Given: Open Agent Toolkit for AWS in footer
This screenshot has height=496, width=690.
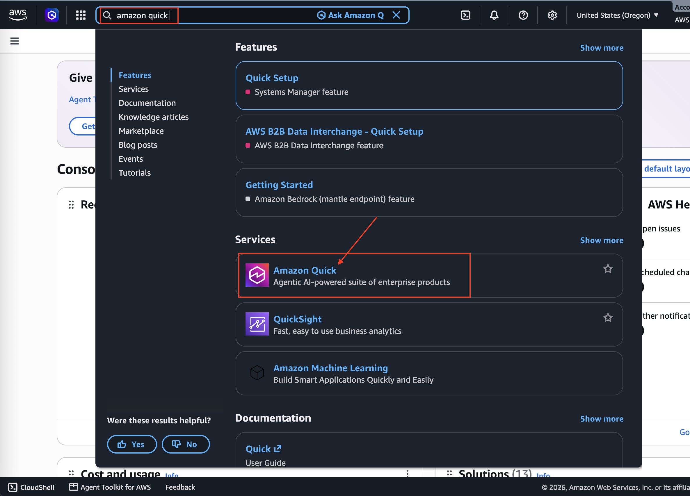Looking at the screenshot, I should point(110,487).
